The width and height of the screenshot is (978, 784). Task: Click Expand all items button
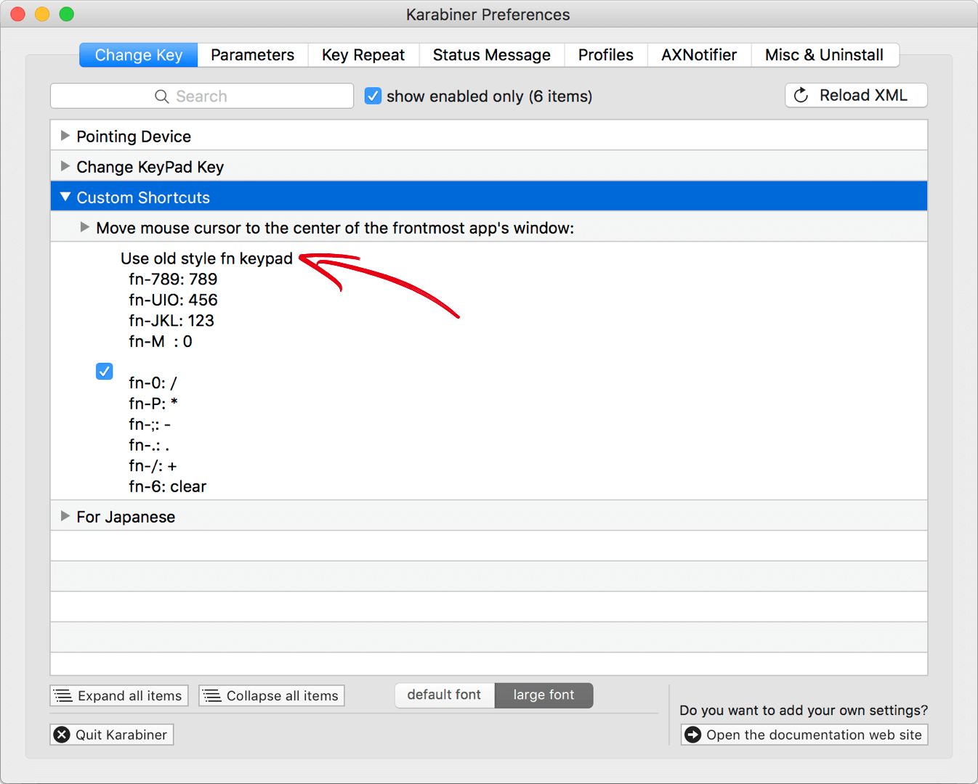(x=119, y=695)
